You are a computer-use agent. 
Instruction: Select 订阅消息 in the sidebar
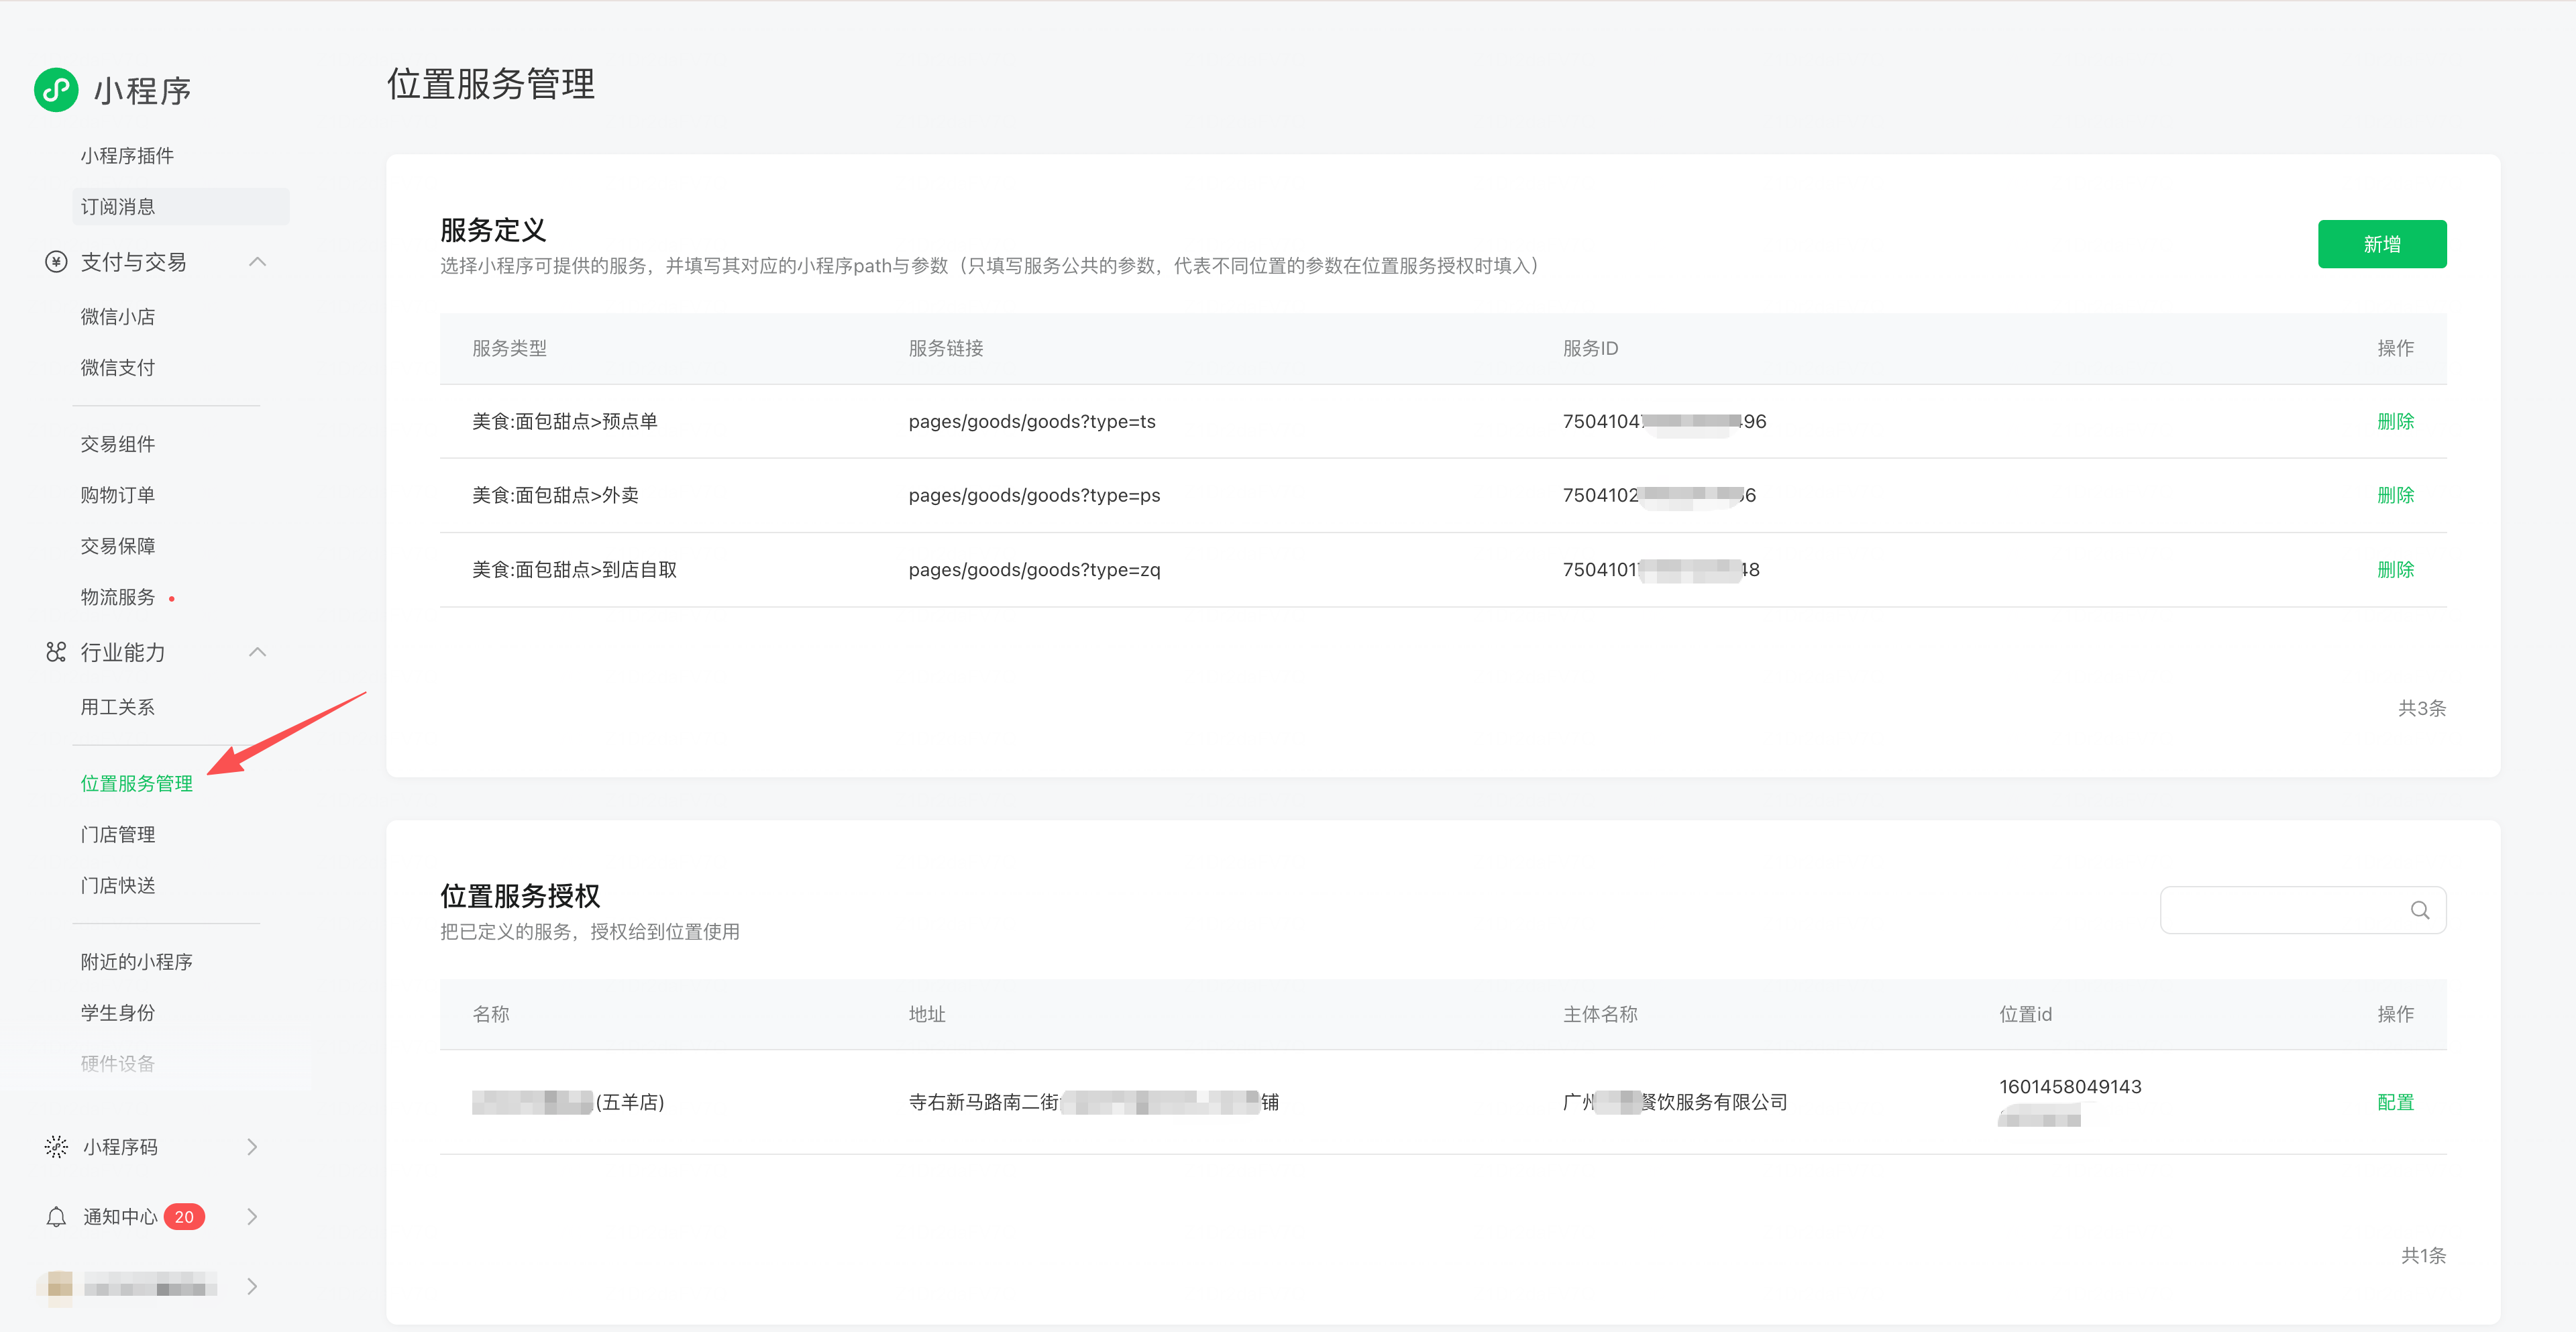pyautogui.click(x=118, y=207)
